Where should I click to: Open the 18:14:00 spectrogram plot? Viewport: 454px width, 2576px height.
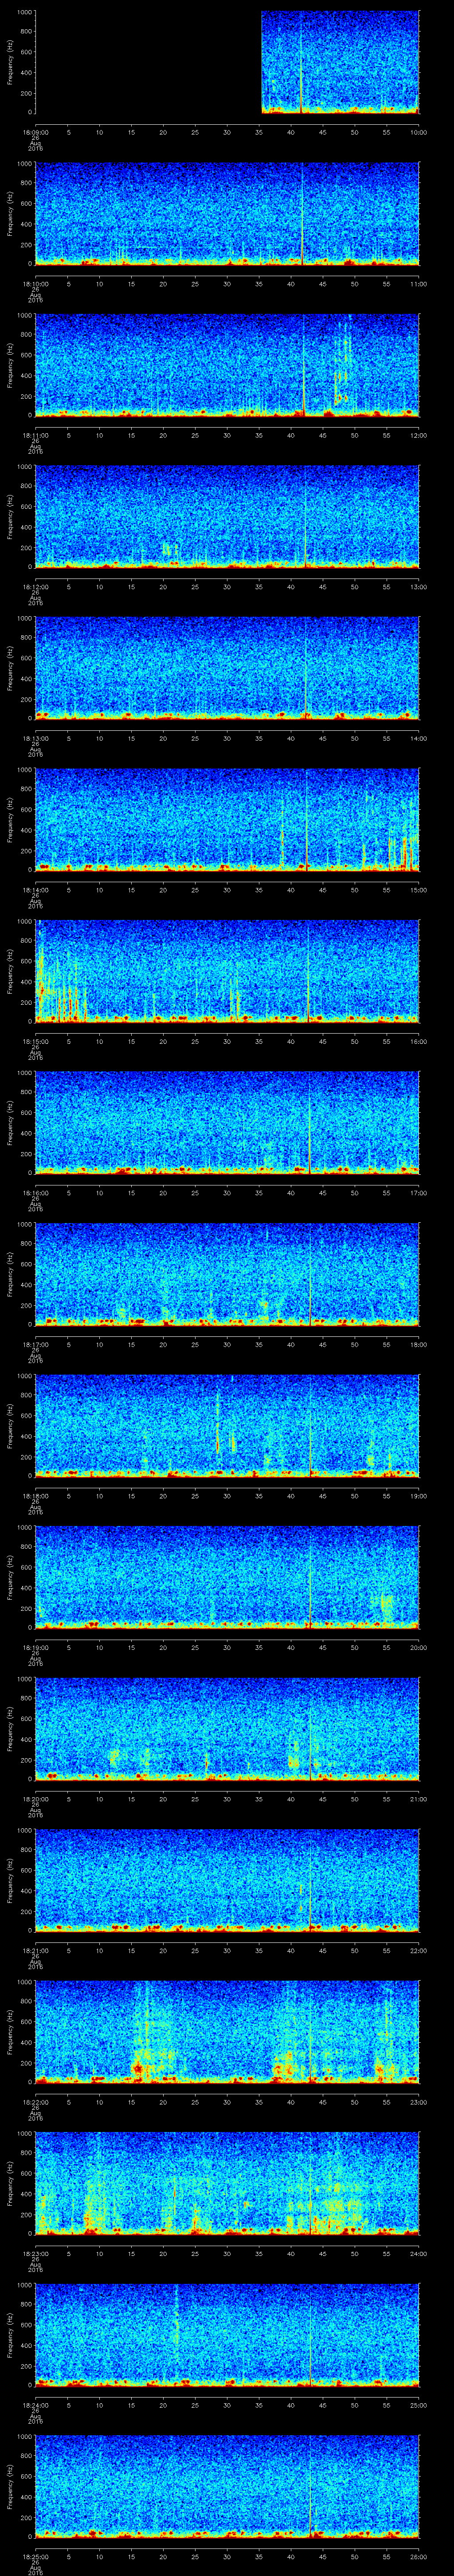227,818
